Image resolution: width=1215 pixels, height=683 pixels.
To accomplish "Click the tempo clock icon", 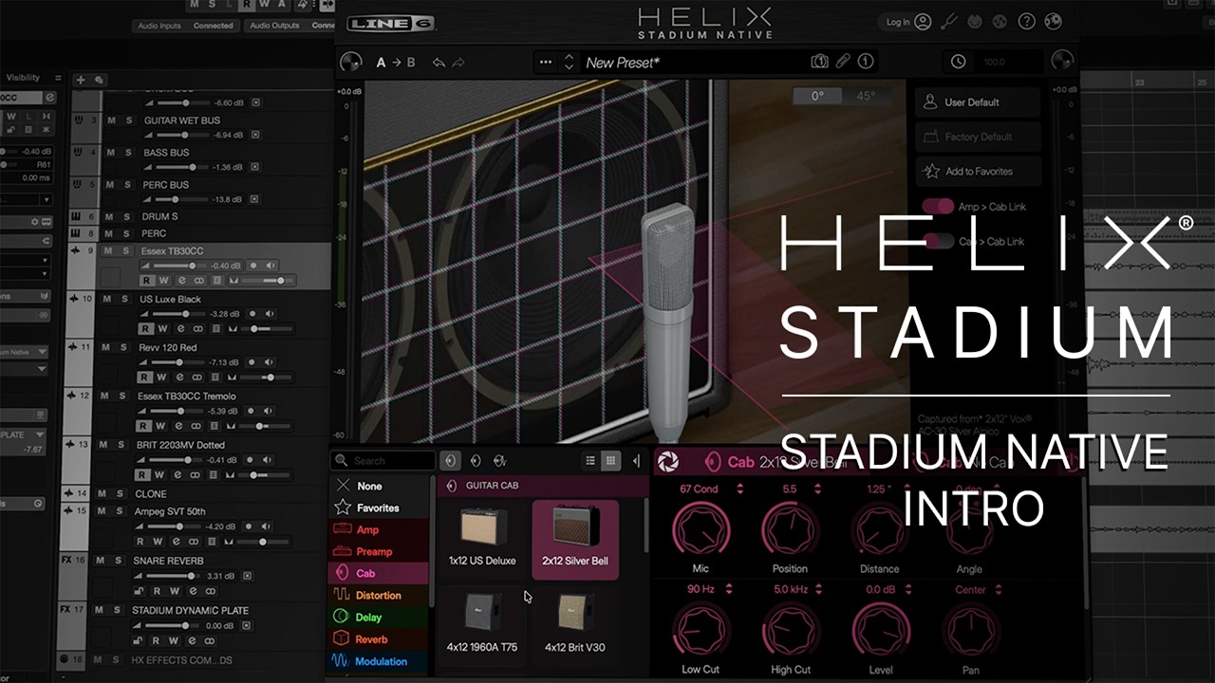I will (x=959, y=62).
